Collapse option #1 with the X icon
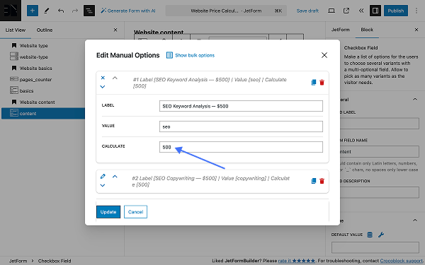Image resolution: width=425 pixels, height=265 pixels. (103, 78)
